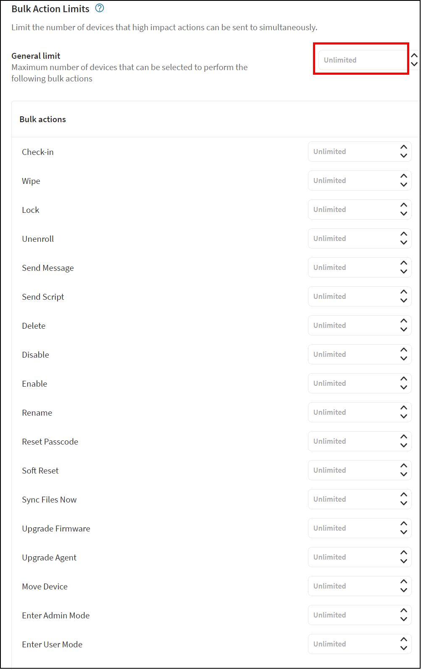421x670 pixels.
Task: Click the Lock limit input field
Action: point(353,209)
